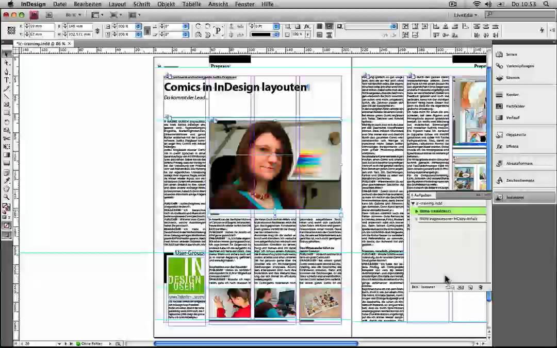Open the stroke weight dropdown showing 0 Pt
This screenshot has width=557, height=348.
[276, 26]
